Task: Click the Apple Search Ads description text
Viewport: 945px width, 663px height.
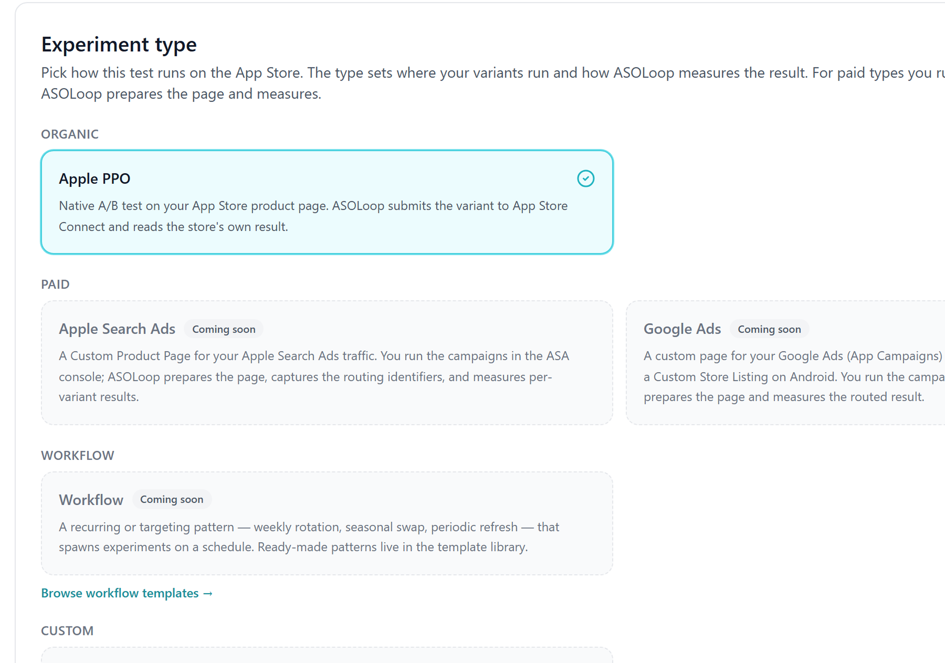Action: [314, 376]
